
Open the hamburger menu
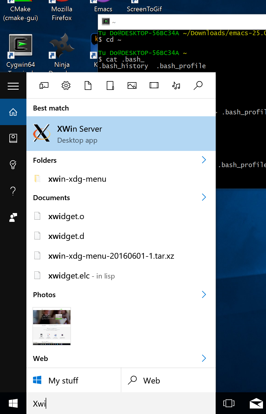(13, 85)
